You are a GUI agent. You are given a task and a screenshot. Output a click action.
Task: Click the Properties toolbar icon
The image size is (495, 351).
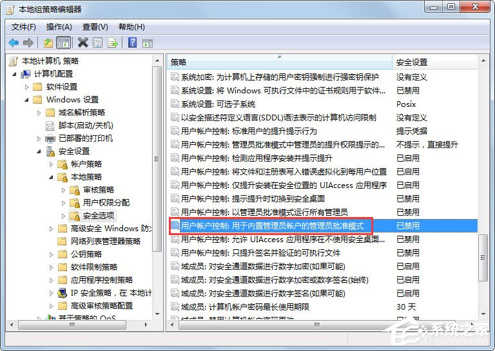[x=97, y=43]
